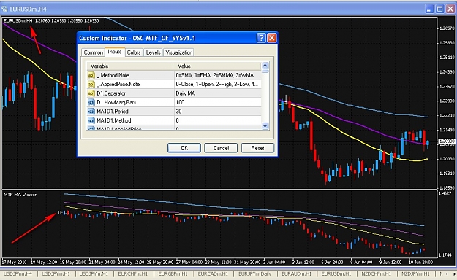Open the EURUSDm,H1 chart tab
Screen dimensions: 457x280
pyautogui.click(x=337, y=274)
